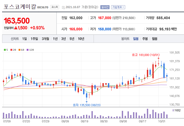Screen dimensions: 184x126
Task: Click the current price 163,500
Action: [17, 21]
